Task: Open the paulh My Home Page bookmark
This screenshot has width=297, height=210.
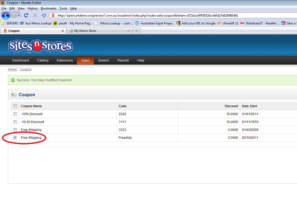Action: [73, 23]
